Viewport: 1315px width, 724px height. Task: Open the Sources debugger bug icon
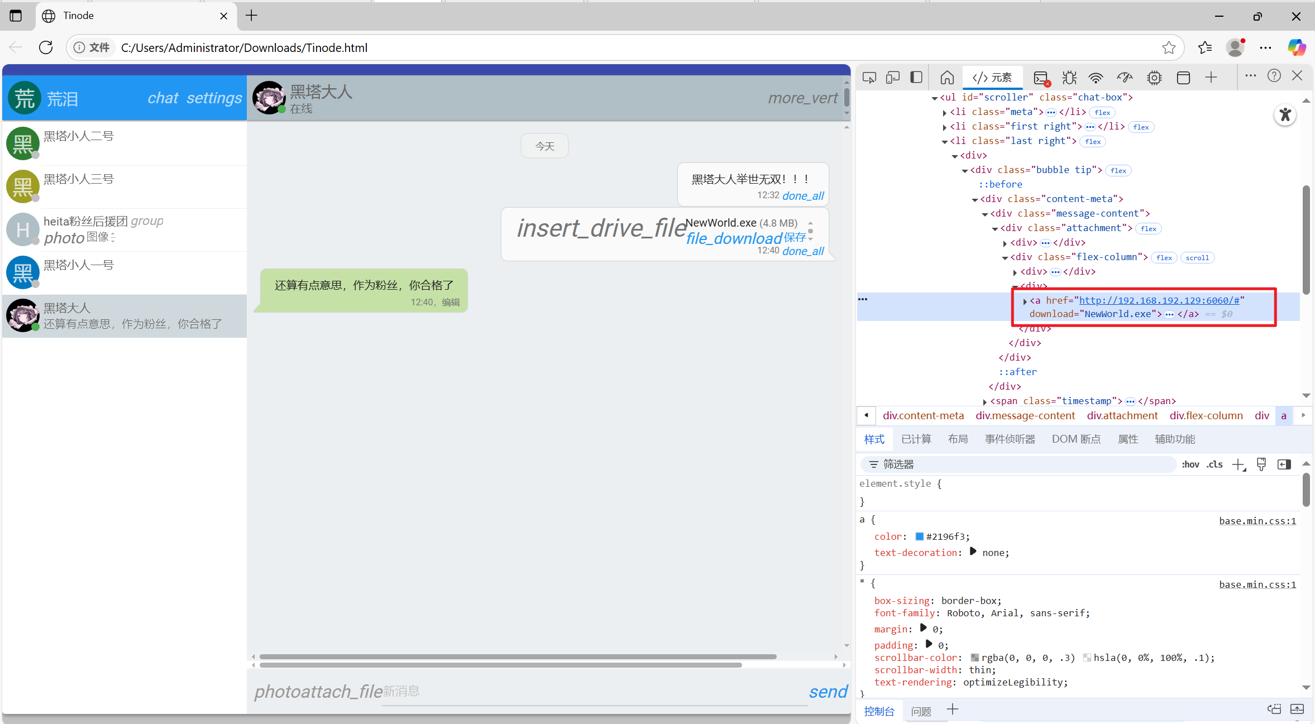coord(1069,78)
